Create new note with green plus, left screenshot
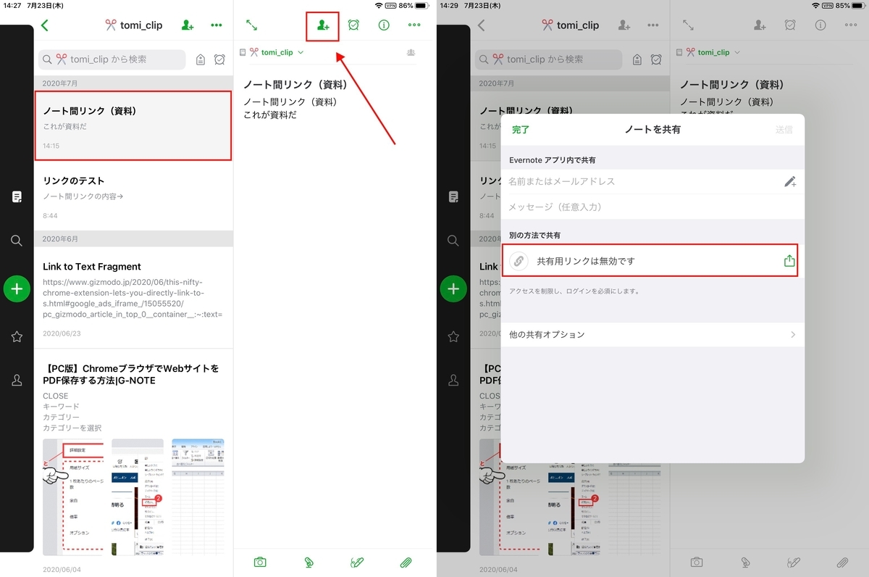Viewport: 869px width, 577px height. 17,288
